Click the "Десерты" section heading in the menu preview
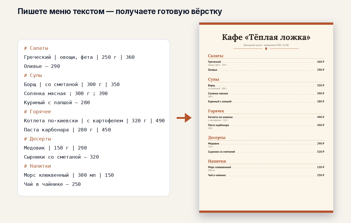Screen dimensions: 351x223 click(x=217, y=138)
